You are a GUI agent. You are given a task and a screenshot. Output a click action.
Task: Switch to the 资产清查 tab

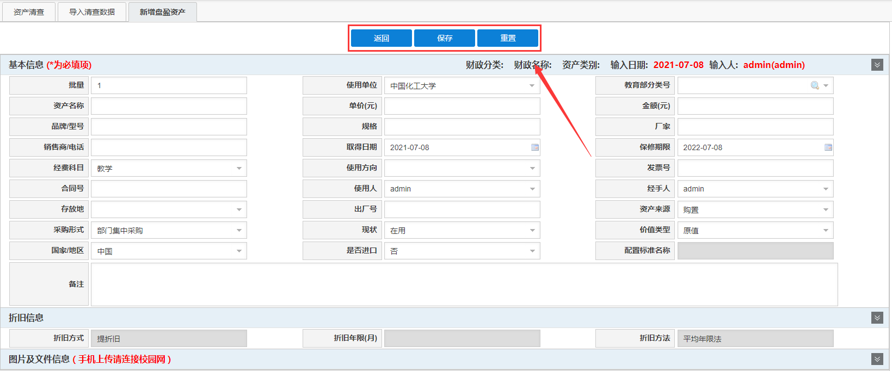(29, 12)
